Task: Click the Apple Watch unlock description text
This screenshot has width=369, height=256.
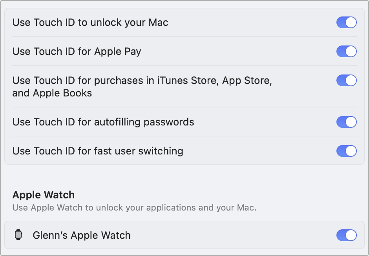Action: [x=134, y=207]
